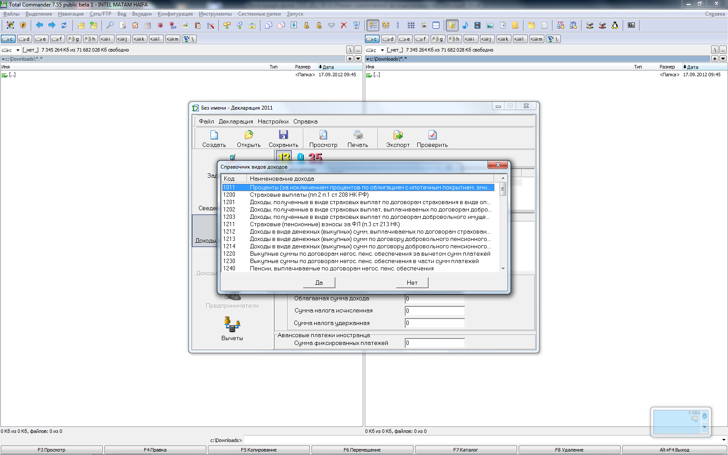Click the thumbnail view eye icon

click(x=423, y=25)
